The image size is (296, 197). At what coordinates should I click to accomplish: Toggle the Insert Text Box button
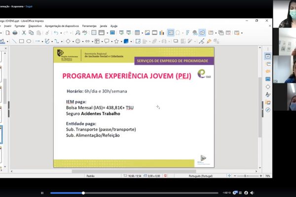tap(171, 33)
